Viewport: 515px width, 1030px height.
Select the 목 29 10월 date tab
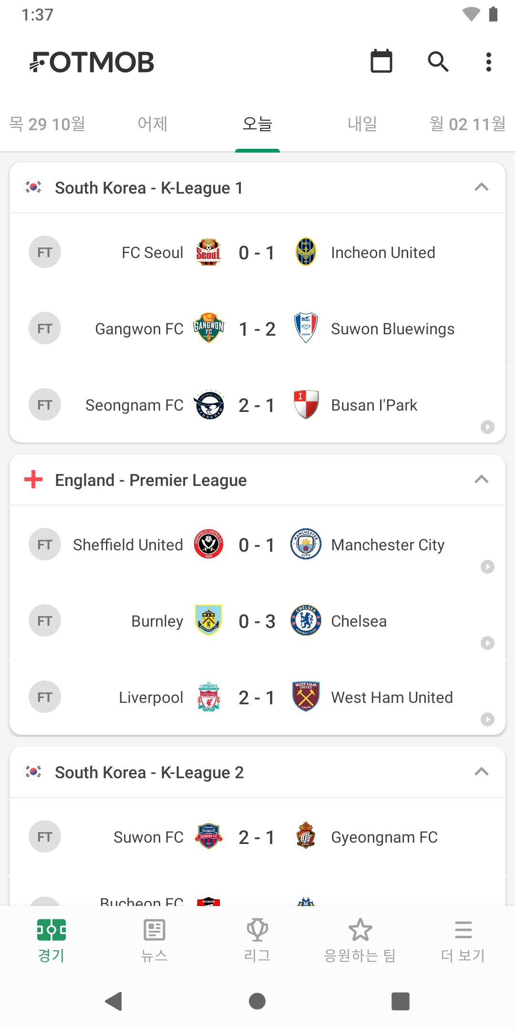[47, 124]
